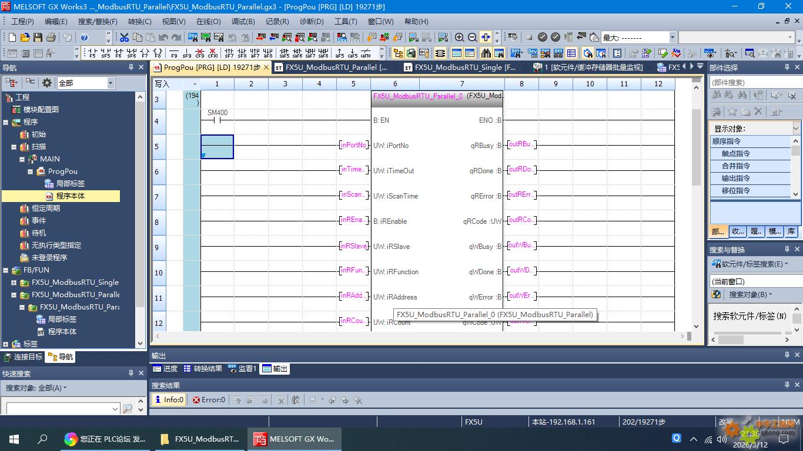Expand the FX5U_ModbusRTU_Single tree node

14,282
